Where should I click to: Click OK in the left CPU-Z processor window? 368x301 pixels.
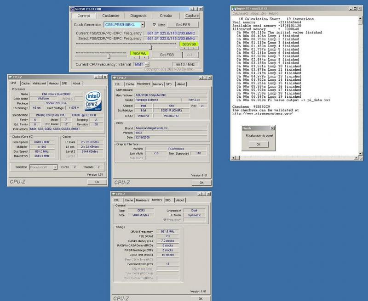pos(97,182)
